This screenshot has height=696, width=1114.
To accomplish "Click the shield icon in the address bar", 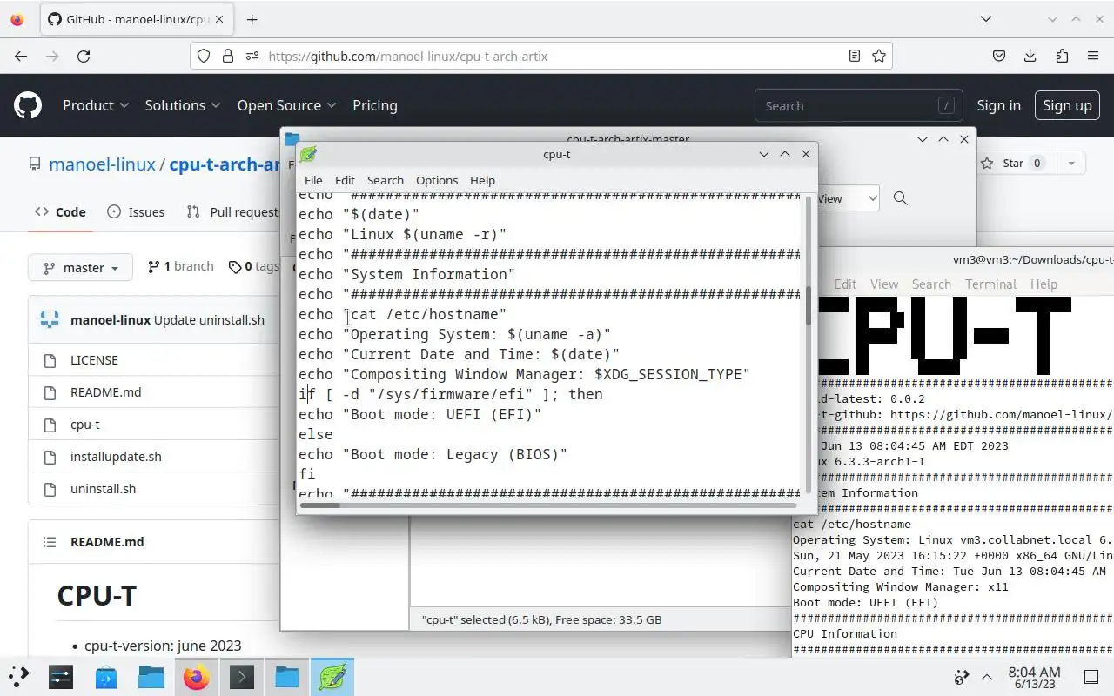I will click(204, 56).
